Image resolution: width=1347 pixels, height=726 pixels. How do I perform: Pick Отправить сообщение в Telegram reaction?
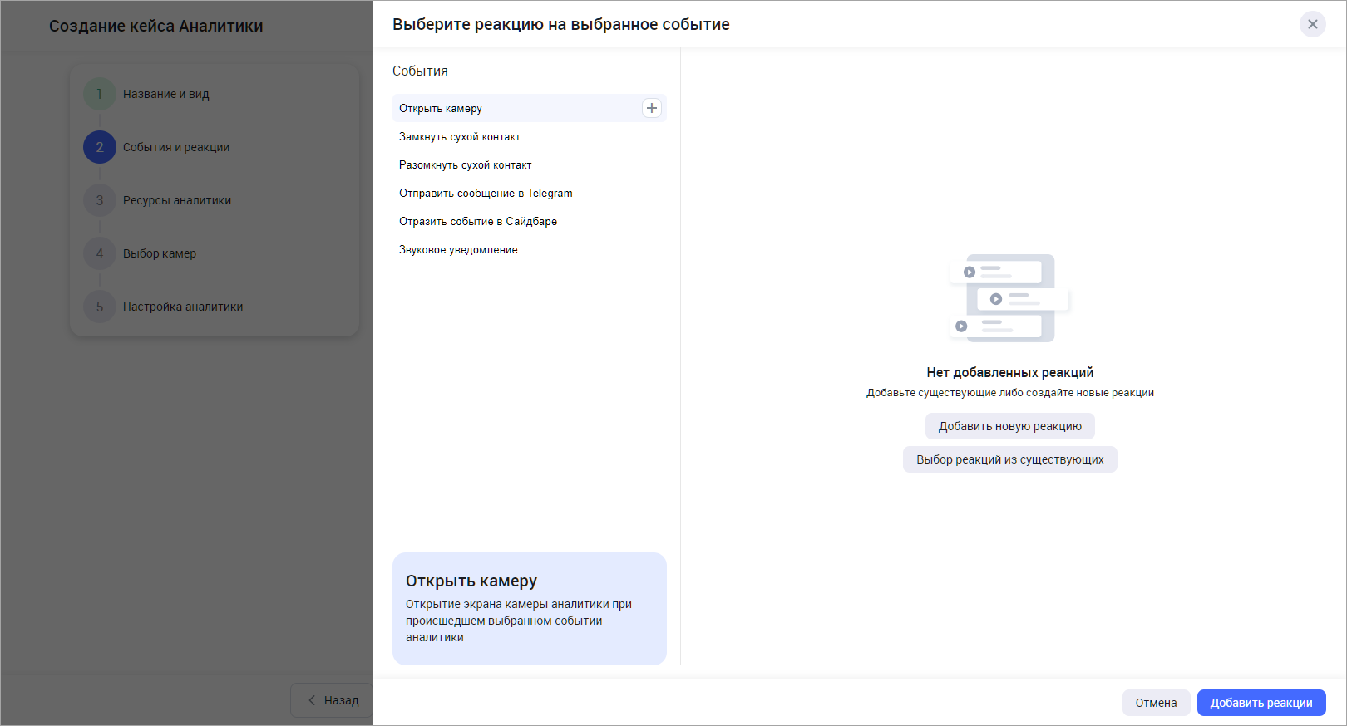[x=486, y=194]
